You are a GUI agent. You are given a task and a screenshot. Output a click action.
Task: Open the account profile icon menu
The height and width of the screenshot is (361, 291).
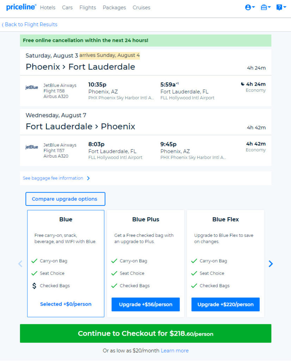250,7
